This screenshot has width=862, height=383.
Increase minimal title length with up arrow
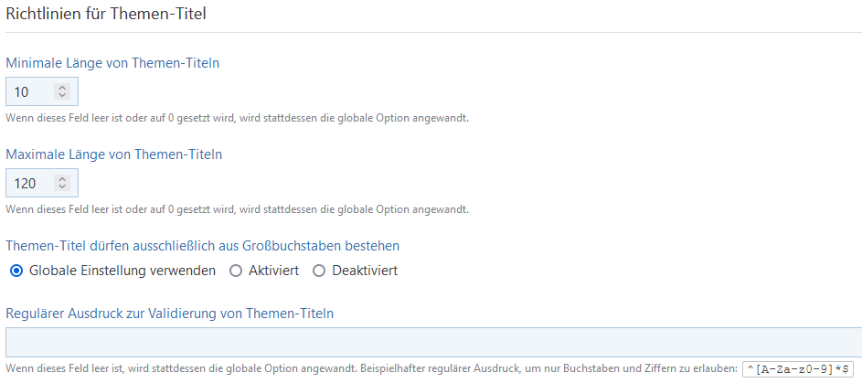point(62,88)
